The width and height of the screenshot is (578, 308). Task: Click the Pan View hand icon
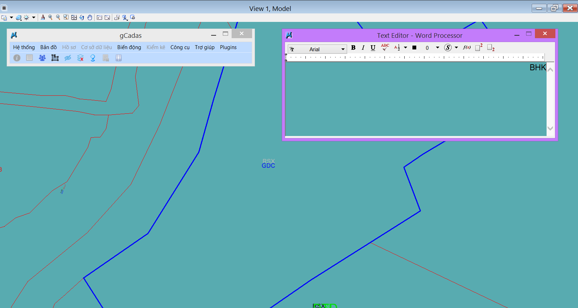coord(90,17)
